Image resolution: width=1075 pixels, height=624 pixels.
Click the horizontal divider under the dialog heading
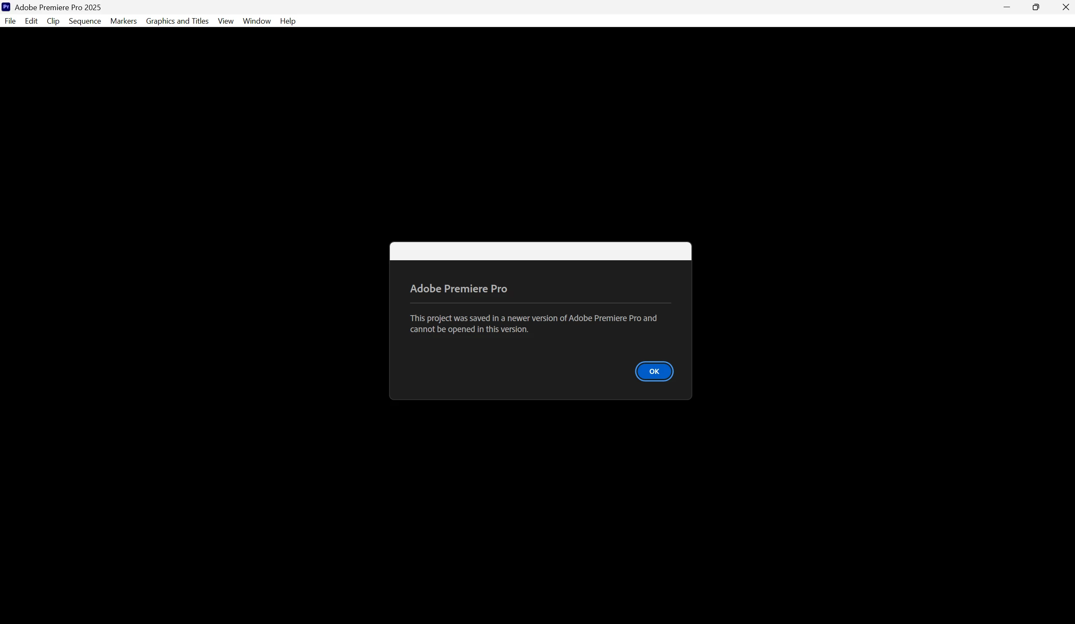click(540, 303)
